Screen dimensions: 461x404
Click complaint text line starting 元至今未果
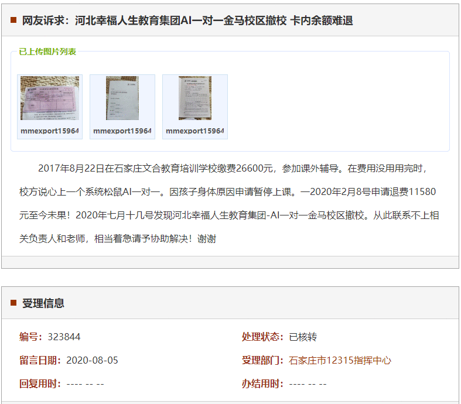point(229,215)
